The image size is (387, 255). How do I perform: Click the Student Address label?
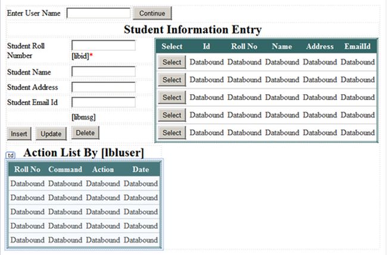32,87
